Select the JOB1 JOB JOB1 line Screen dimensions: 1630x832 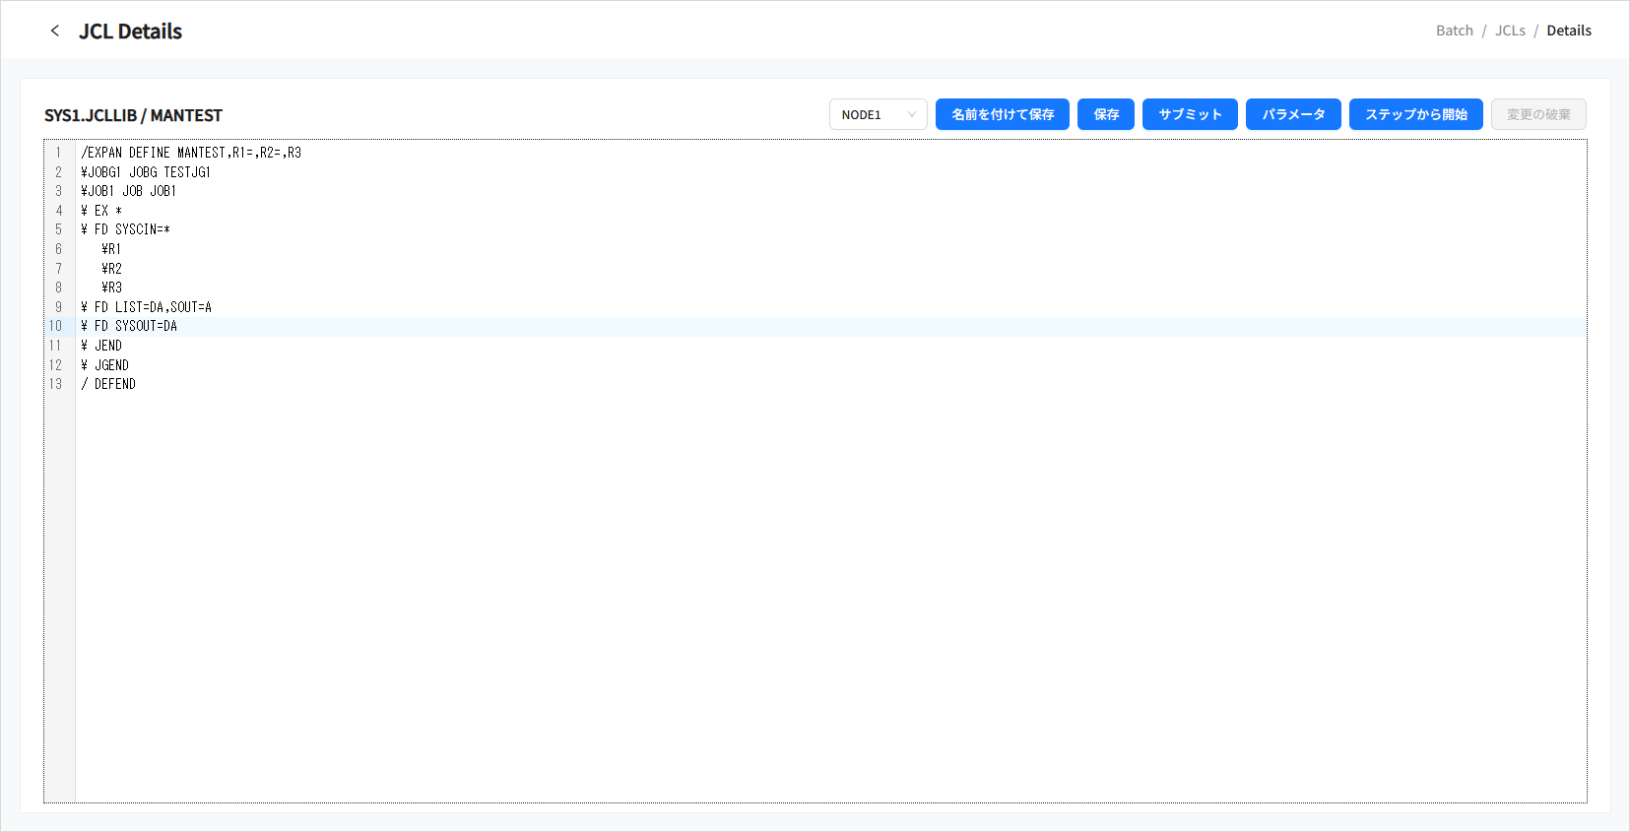pos(129,191)
